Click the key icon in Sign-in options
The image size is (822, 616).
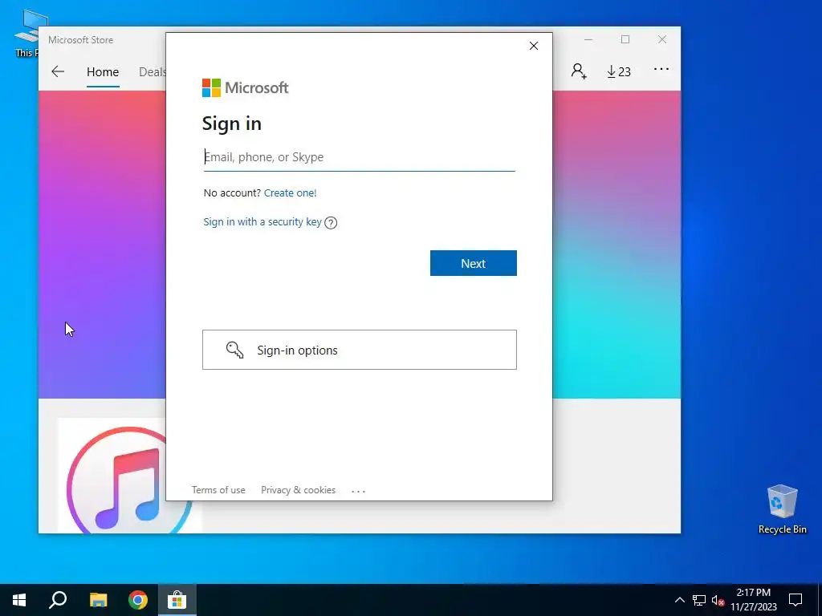234,350
